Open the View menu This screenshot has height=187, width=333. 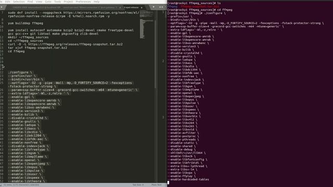39,2
